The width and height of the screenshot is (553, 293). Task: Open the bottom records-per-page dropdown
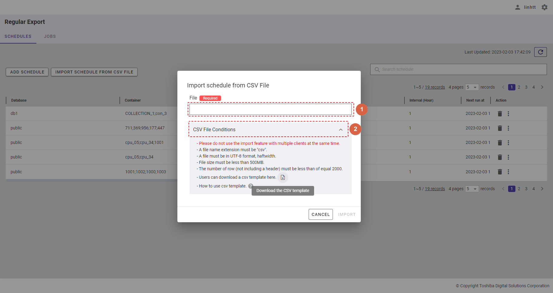click(x=472, y=189)
